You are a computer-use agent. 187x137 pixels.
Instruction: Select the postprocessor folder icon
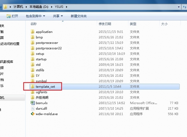(32, 43)
